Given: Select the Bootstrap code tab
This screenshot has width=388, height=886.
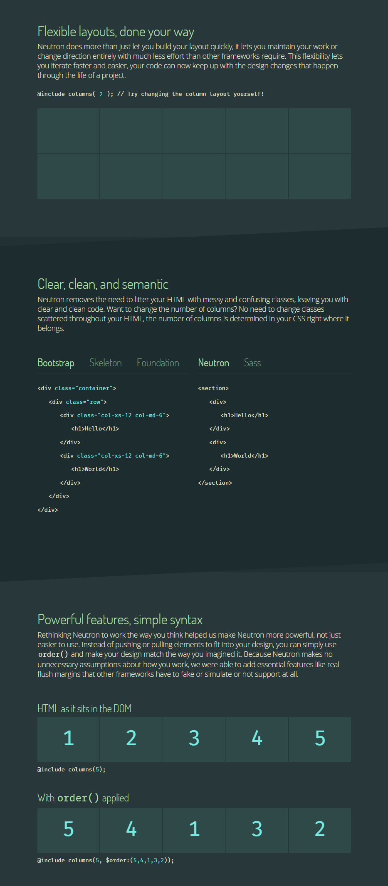Looking at the screenshot, I should 56,363.
